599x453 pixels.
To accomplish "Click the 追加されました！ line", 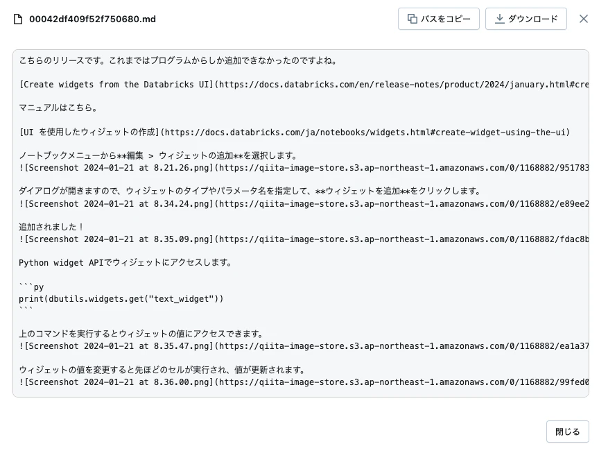I will click(x=51, y=227).
